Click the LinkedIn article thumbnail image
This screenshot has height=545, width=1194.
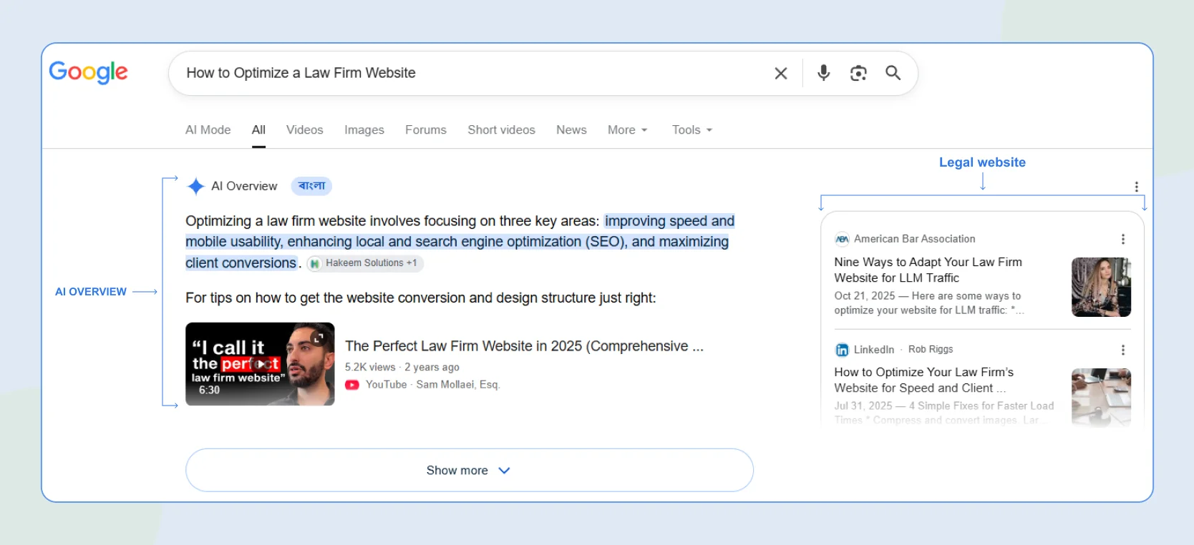click(x=1101, y=398)
